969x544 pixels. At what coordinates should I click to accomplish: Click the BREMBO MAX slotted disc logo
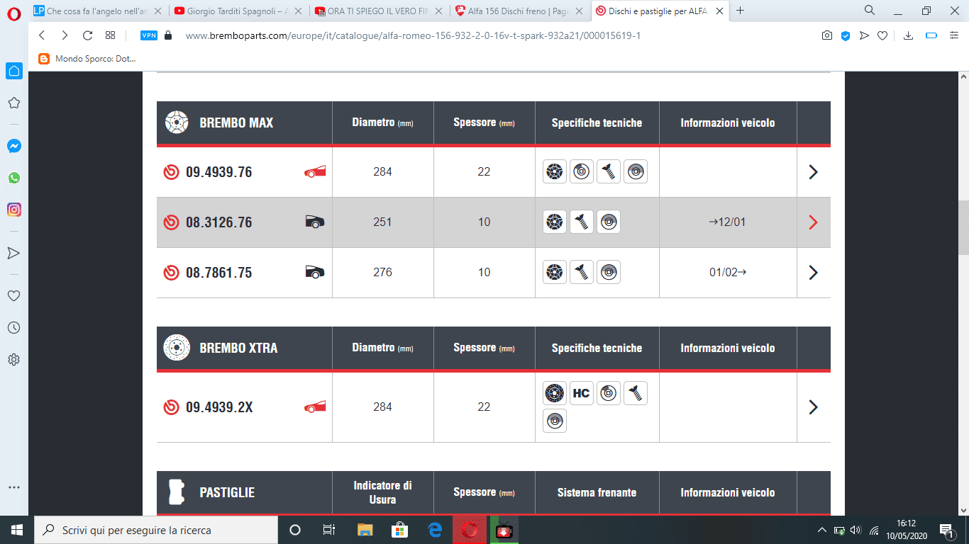tap(176, 123)
